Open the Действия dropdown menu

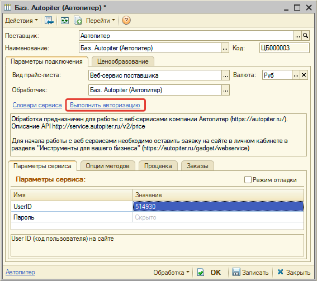21,21
